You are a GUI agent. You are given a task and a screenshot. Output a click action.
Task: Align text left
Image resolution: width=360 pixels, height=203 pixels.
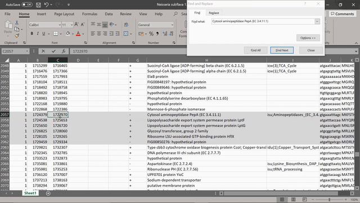(x=93, y=34)
